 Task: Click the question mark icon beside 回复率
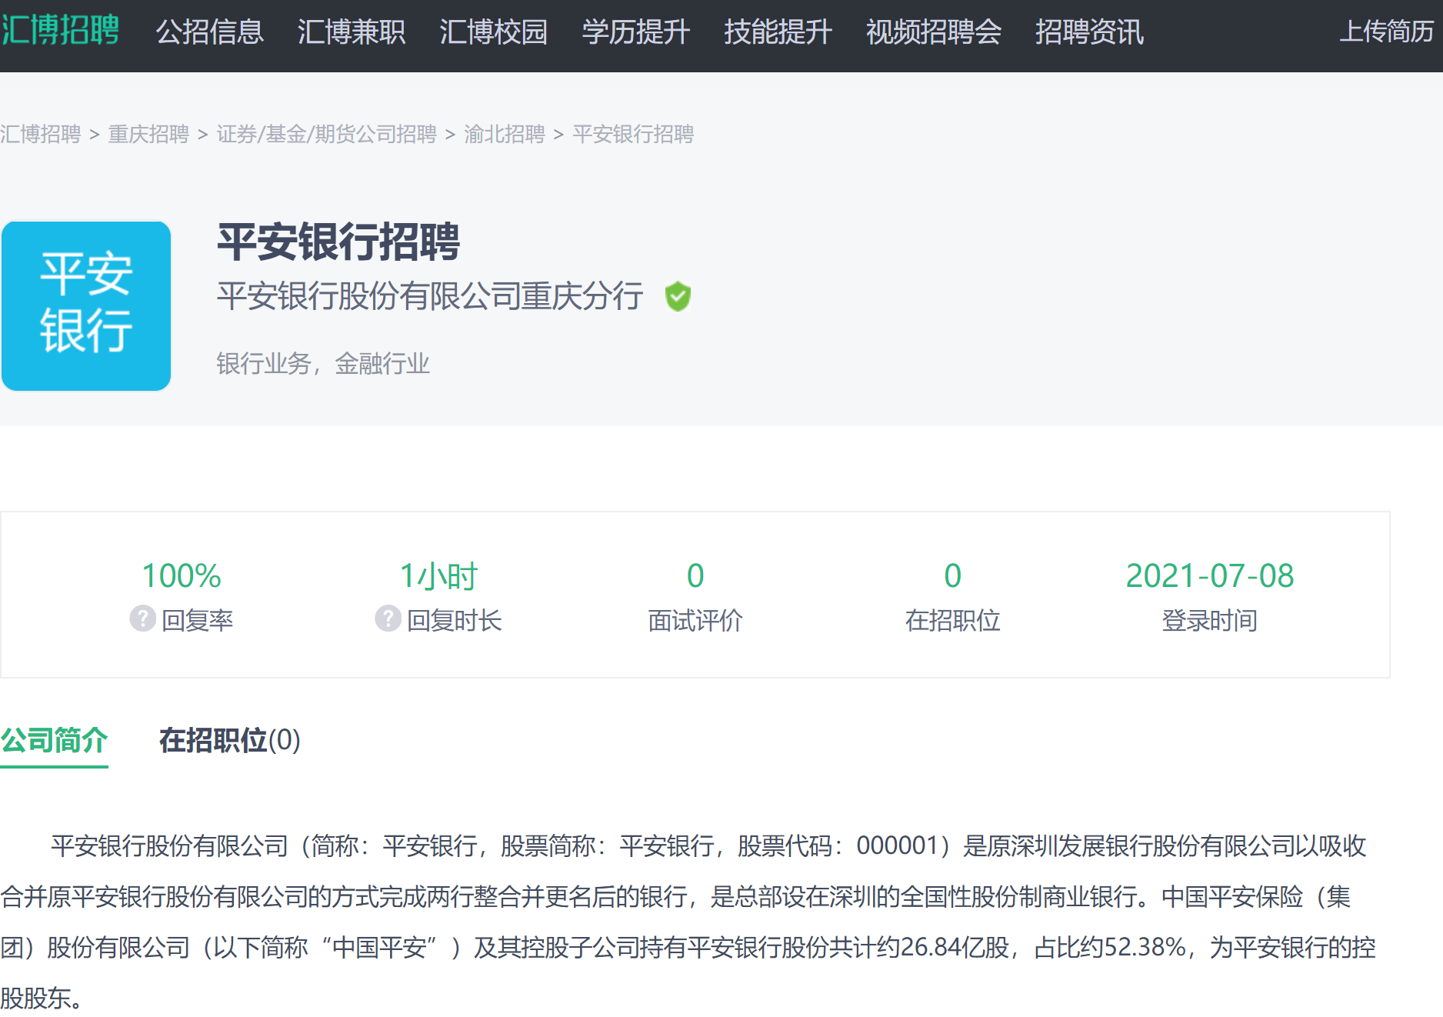(x=142, y=619)
